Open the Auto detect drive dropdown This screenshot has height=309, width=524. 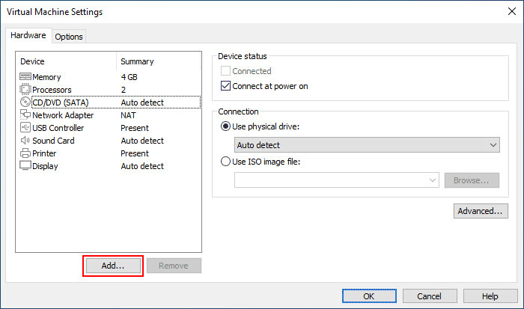click(367, 145)
